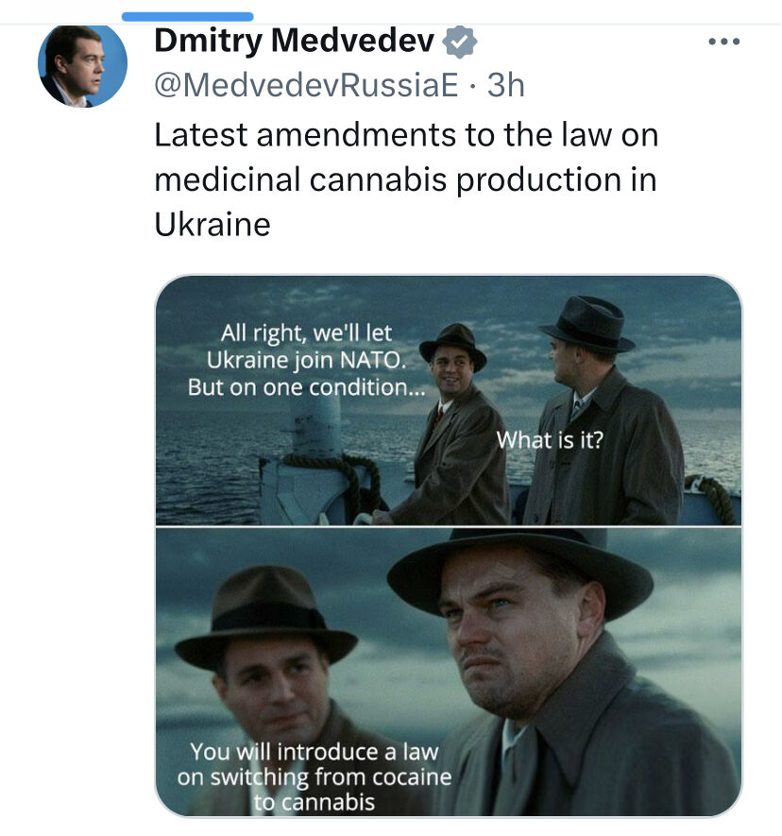782x836 pixels.
Task: Open the three-dot more options menu
Action: click(x=724, y=42)
